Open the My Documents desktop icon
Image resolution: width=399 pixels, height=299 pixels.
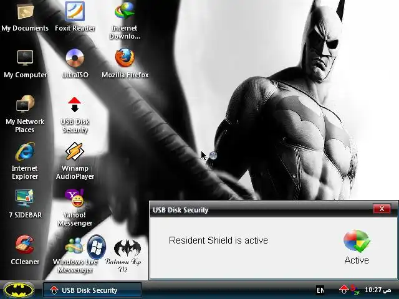tap(25, 17)
